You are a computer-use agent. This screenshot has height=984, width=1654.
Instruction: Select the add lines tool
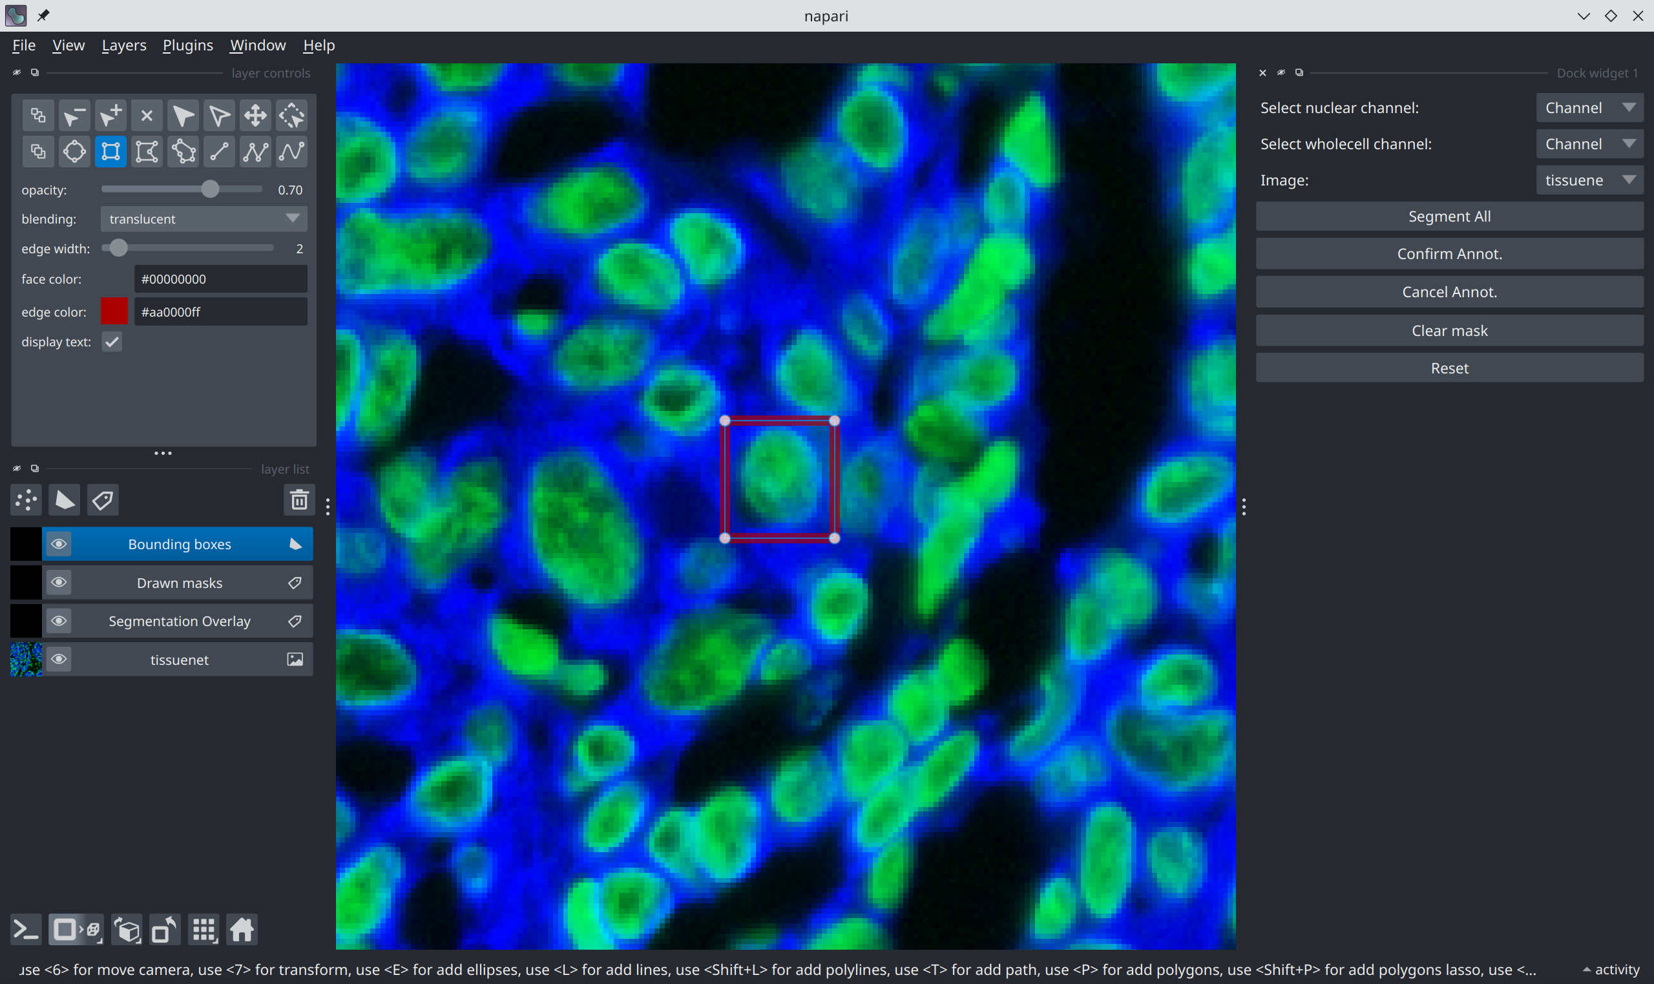(x=220, y=152)
